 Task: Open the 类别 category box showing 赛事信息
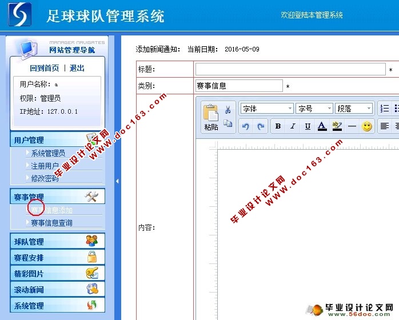click(239, 86)
